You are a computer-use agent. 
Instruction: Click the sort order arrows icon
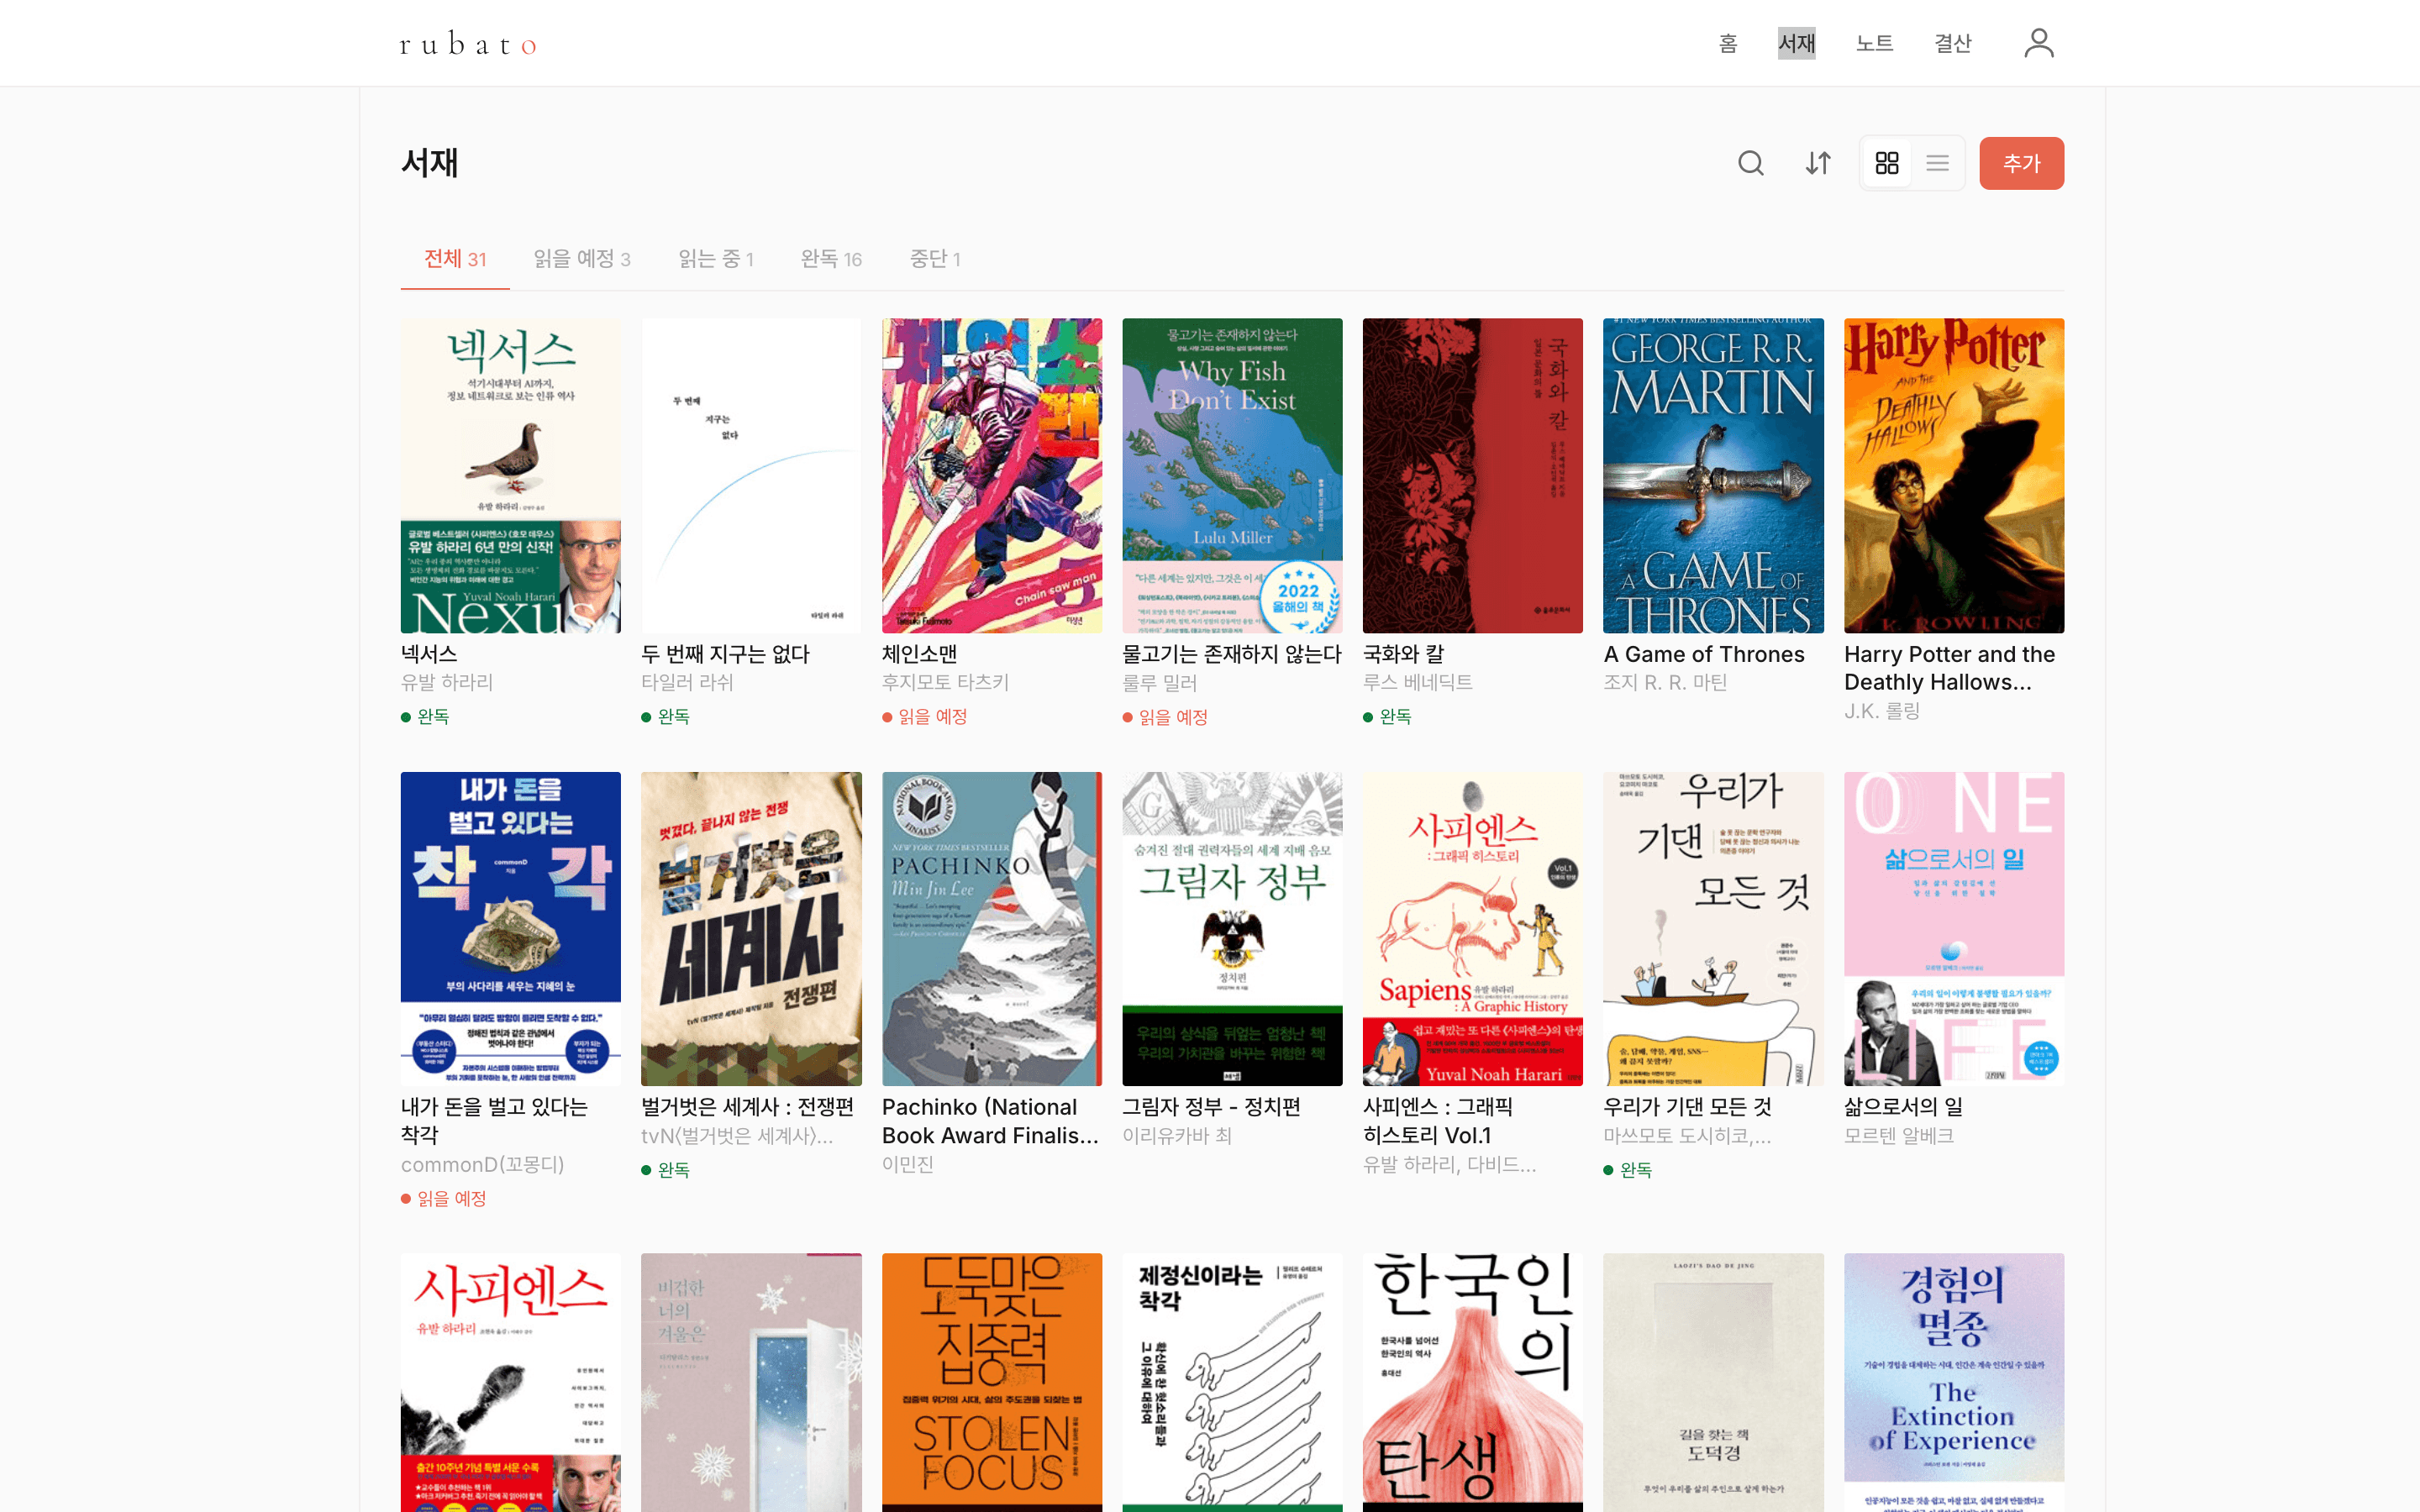1818,163
